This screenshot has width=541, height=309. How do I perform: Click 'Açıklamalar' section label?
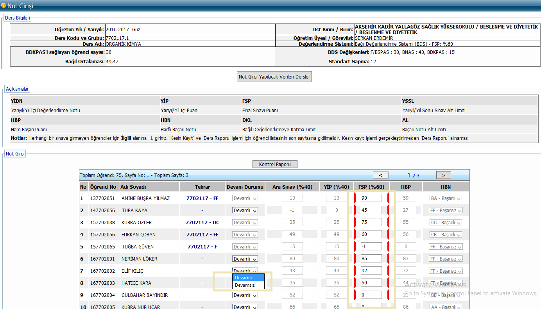[17, 89]
